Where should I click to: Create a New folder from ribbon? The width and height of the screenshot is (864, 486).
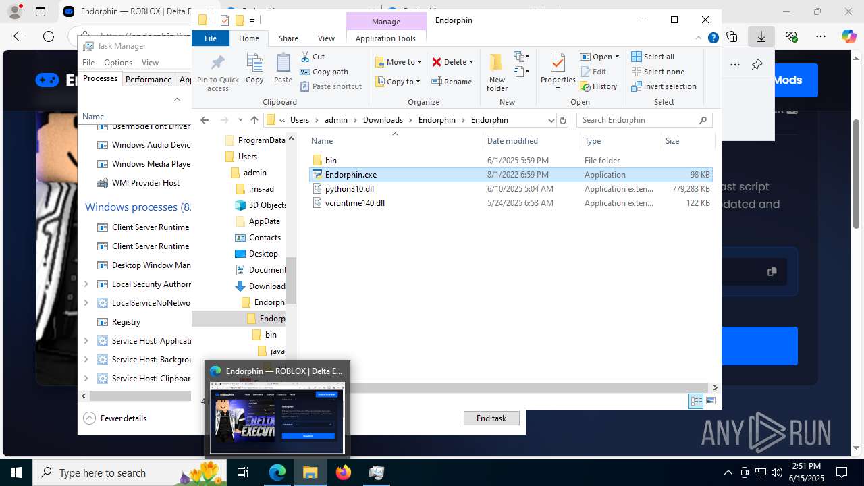497,73
